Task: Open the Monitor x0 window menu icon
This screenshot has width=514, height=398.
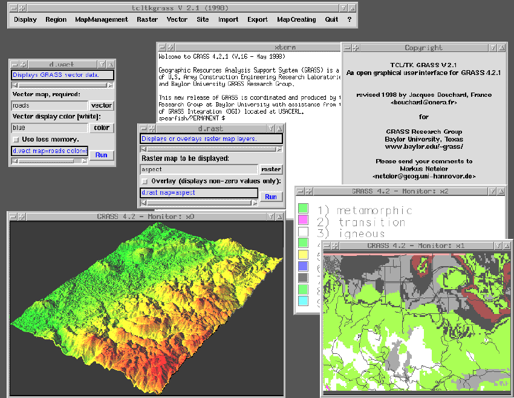Action: pos(13,216)
